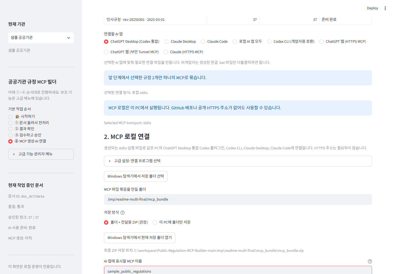Click the MCP 생성: 아직 status text
The height and width of the screenshot is (274, 394).
[x=20, y=238]
